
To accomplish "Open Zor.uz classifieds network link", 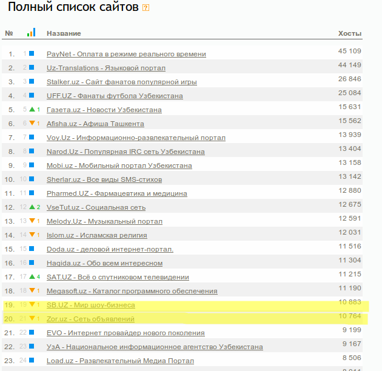I will point(90,319).
